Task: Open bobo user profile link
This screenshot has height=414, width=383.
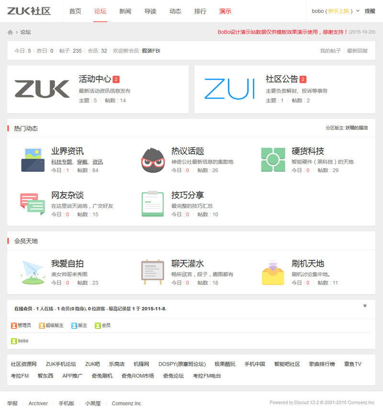Action: [x=318, y=11]
